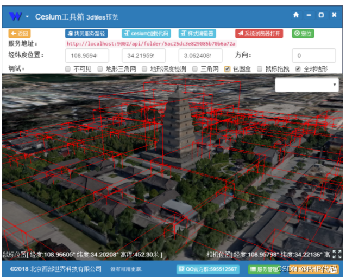Close the Cesium toolbox window
346x278 pixels.
point(334,15)
